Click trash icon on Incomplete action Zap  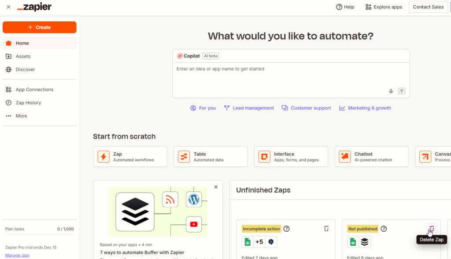[x=326, y=229]
